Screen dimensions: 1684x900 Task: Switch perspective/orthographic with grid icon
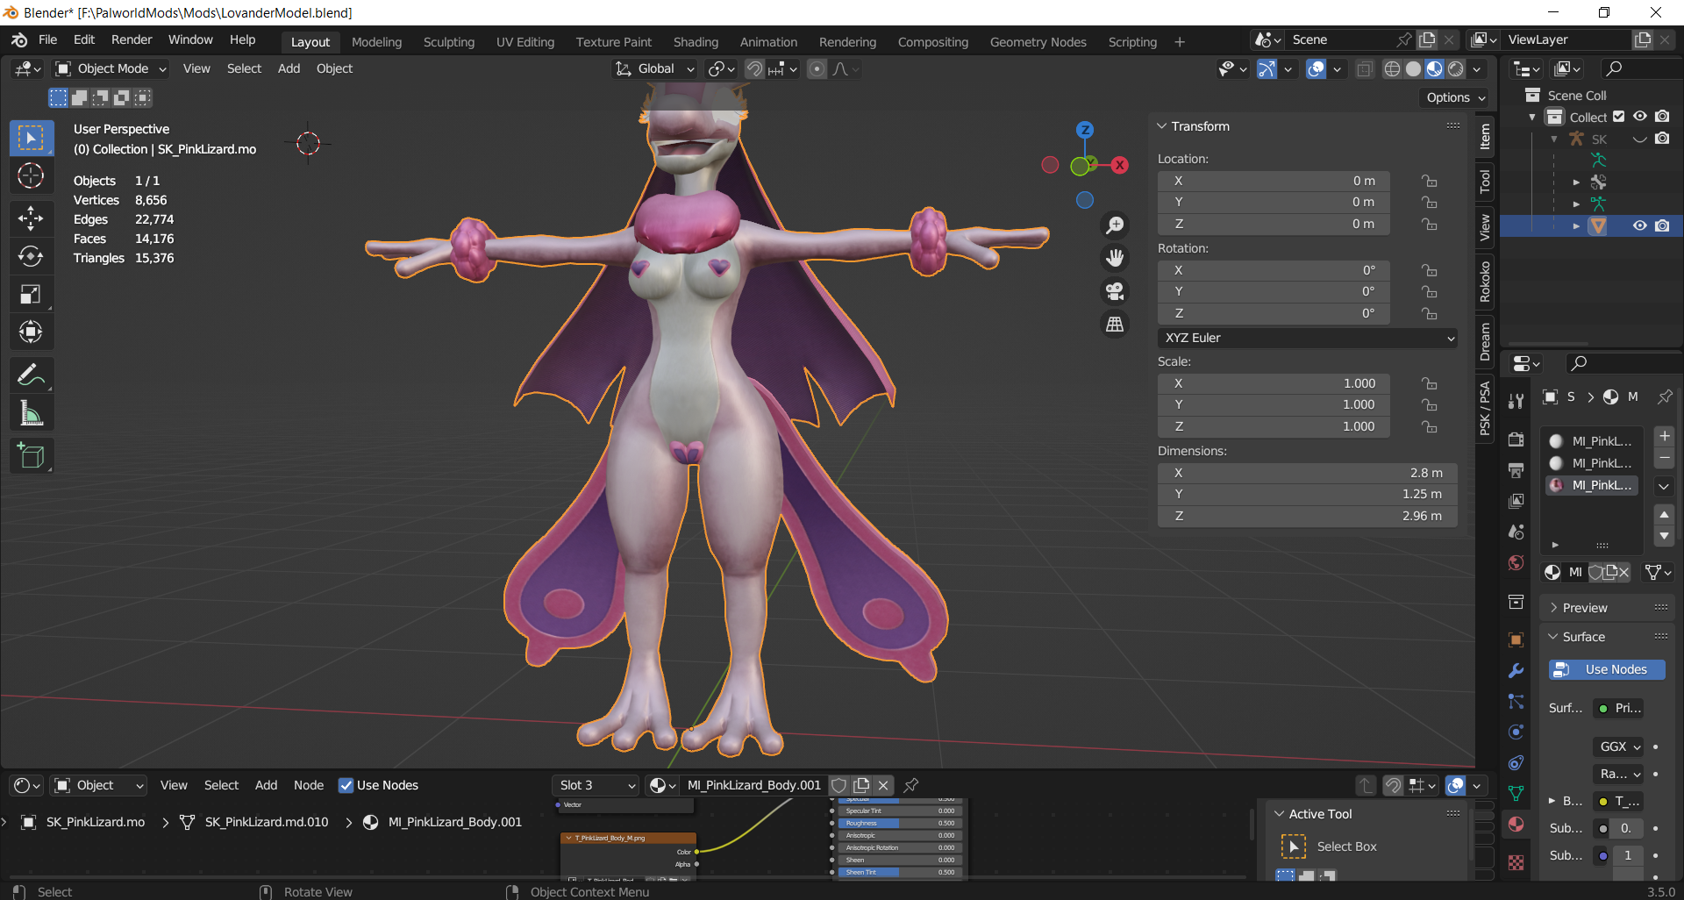click(x=1115, y=324)
